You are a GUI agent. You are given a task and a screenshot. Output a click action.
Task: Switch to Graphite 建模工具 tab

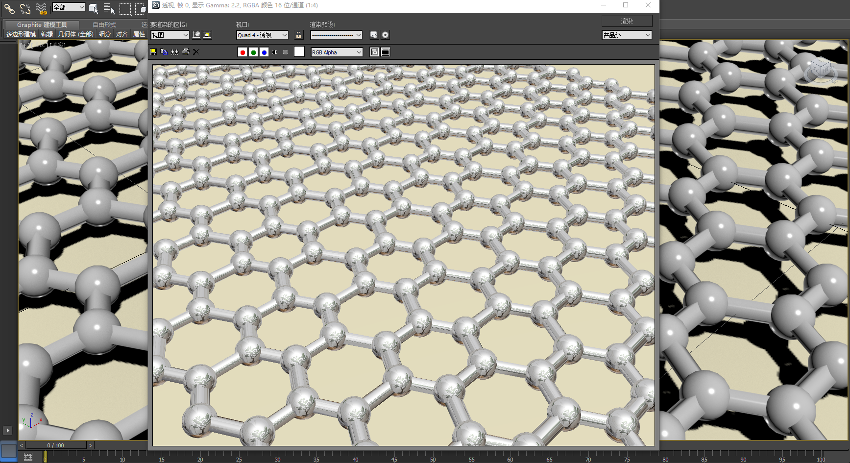[x=42, y=24]
